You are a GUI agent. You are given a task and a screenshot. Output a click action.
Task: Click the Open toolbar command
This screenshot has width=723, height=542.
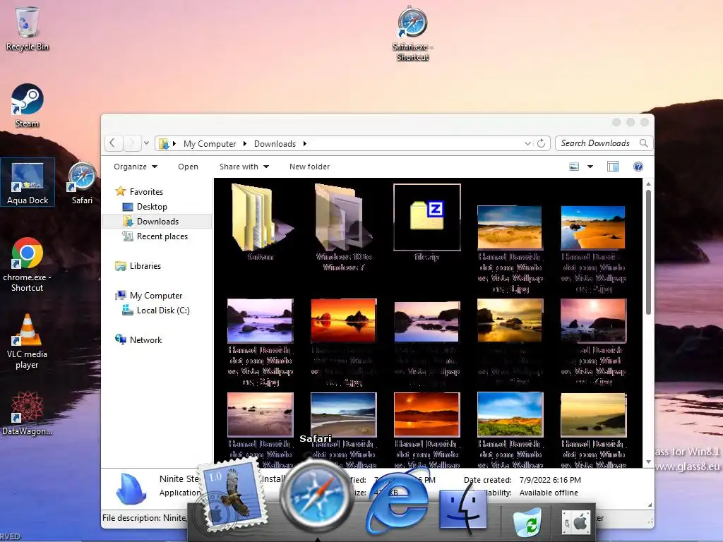pyautogui.click(x=188, y=167)
